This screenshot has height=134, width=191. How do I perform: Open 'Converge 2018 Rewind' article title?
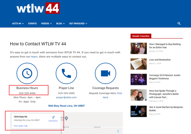(x=165, y=77)
